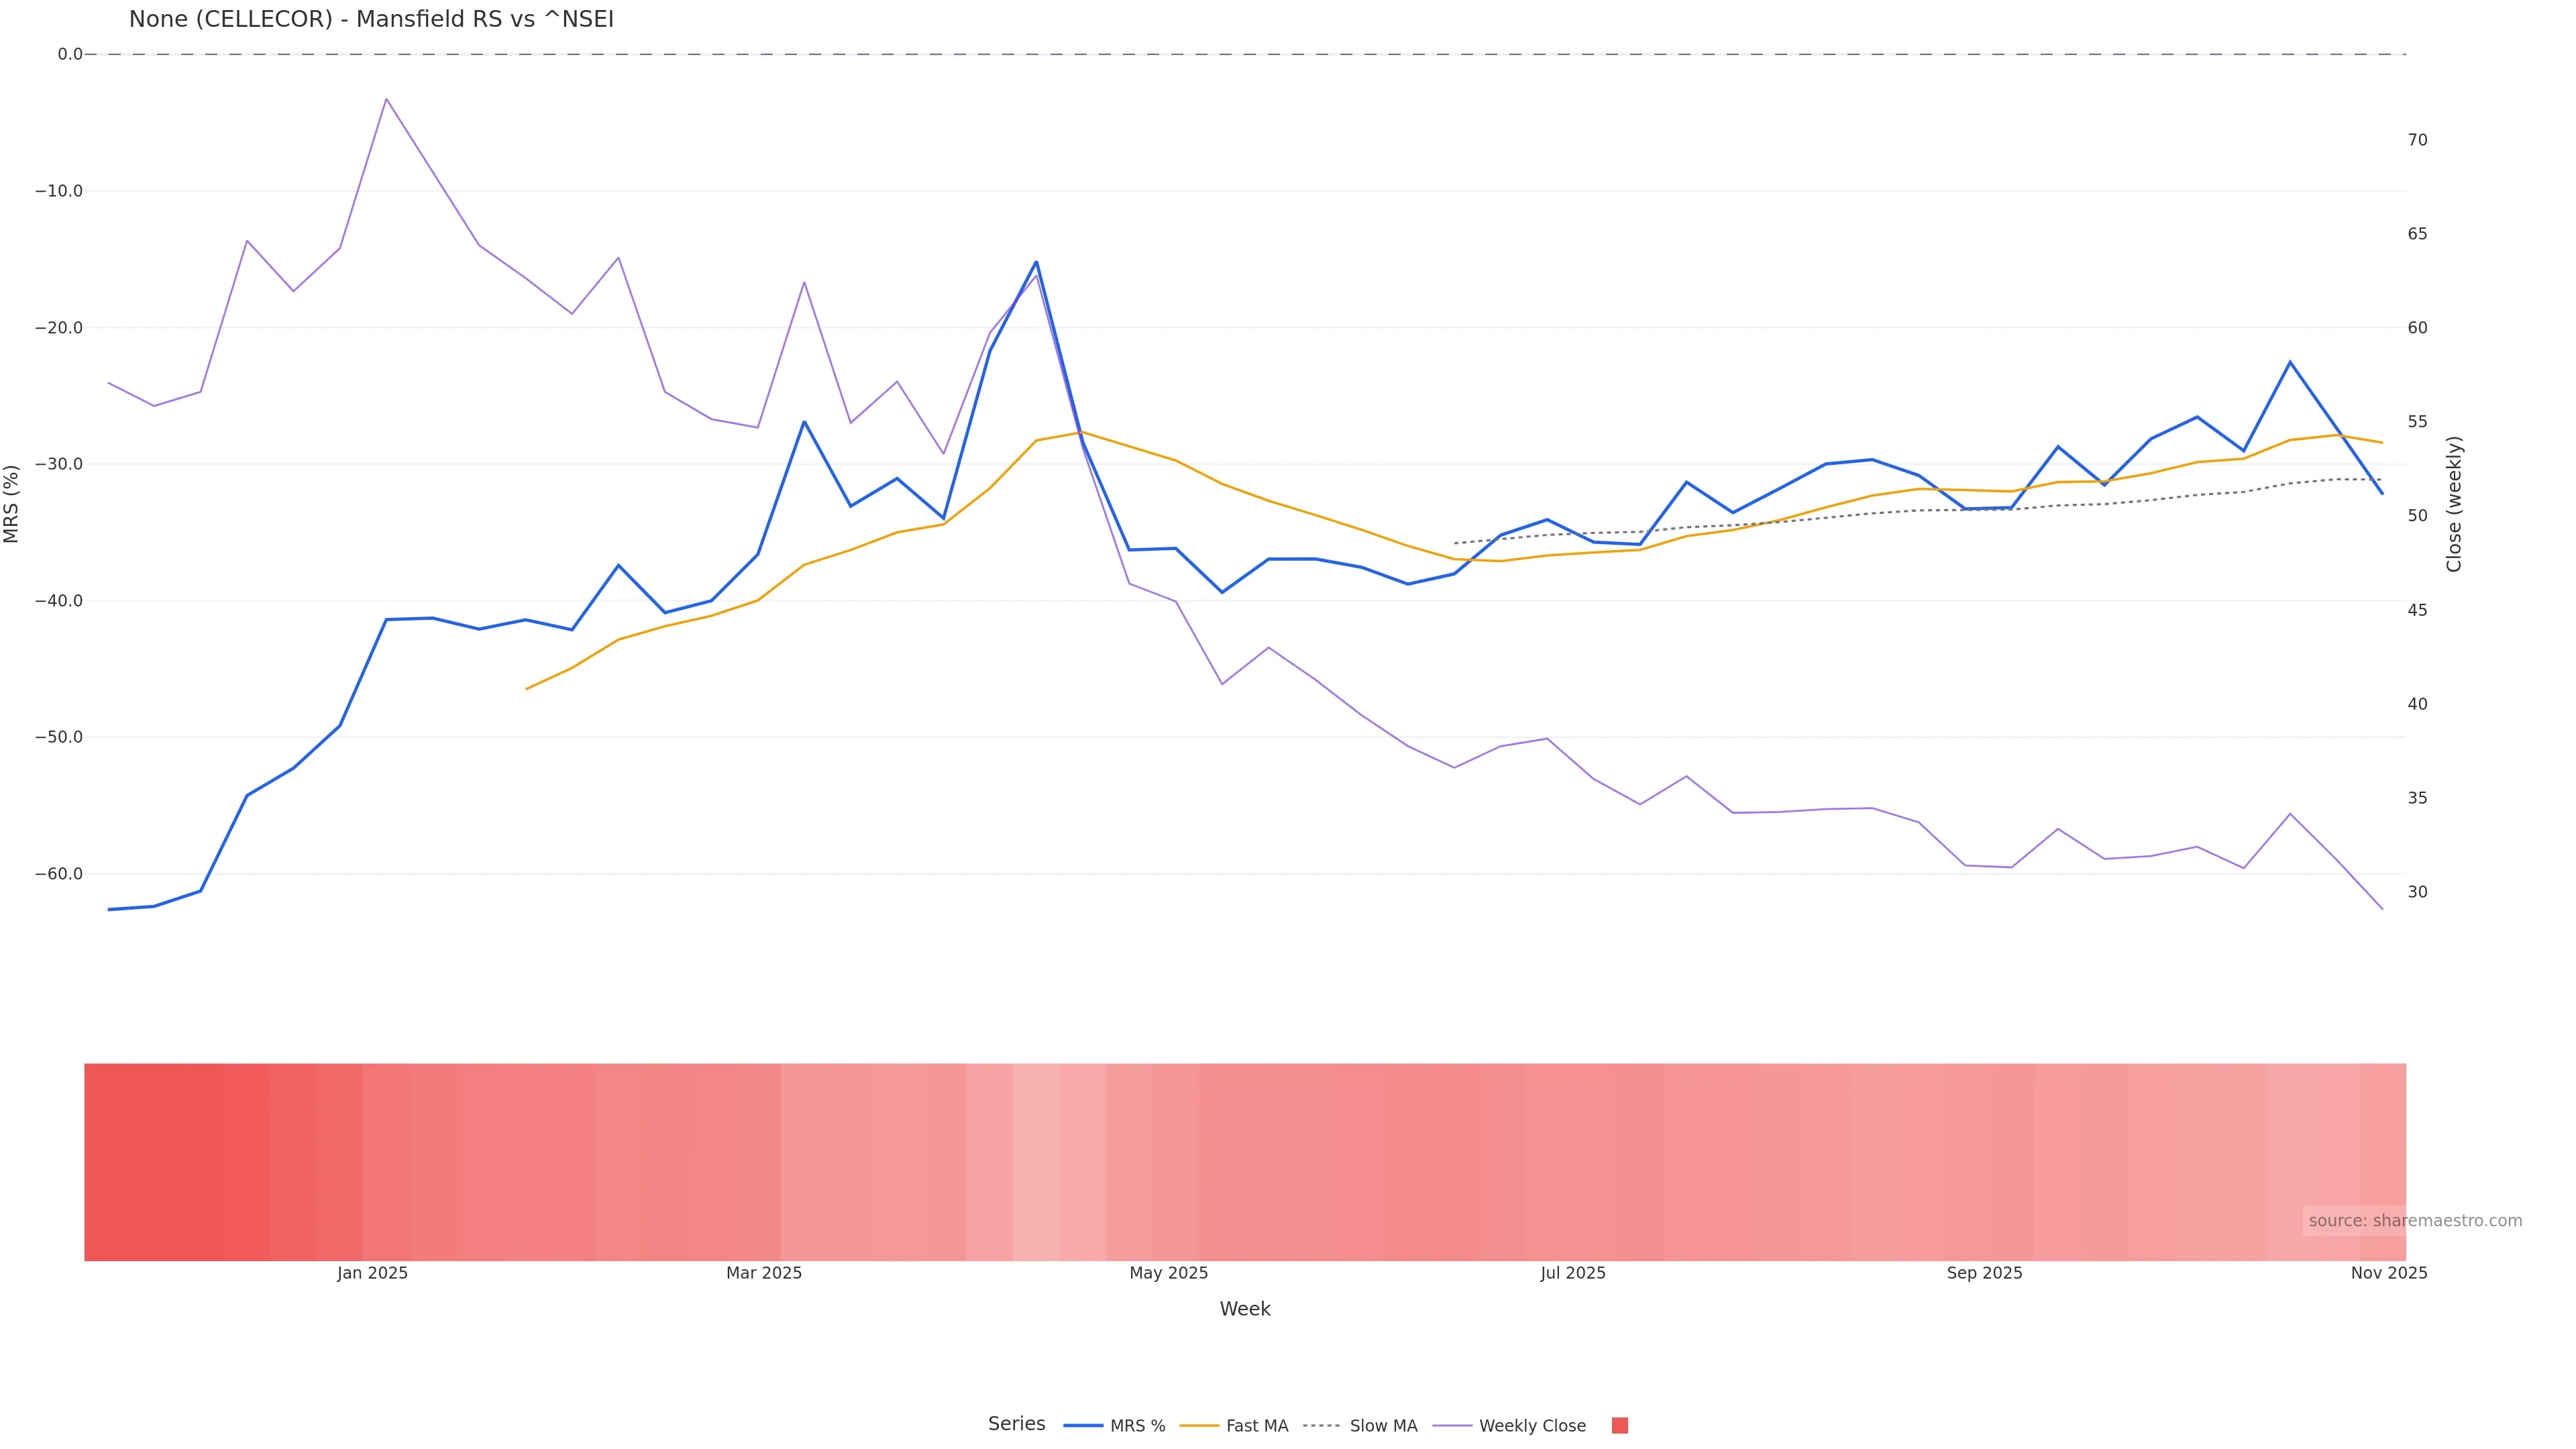Click the blue MRS % legend line icon
Image resolution: width=2576 pixels, height=1449 pixels.
(x=1083, y=1426)
